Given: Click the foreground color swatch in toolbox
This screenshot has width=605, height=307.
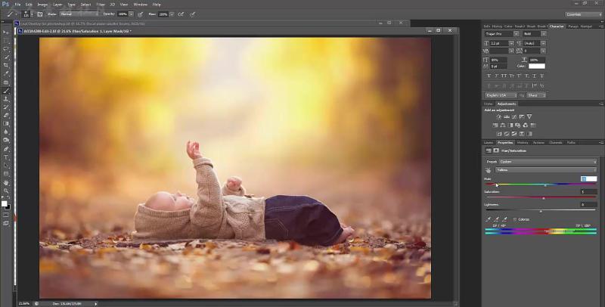Looking at the screenshot, I should click(5, 203).
